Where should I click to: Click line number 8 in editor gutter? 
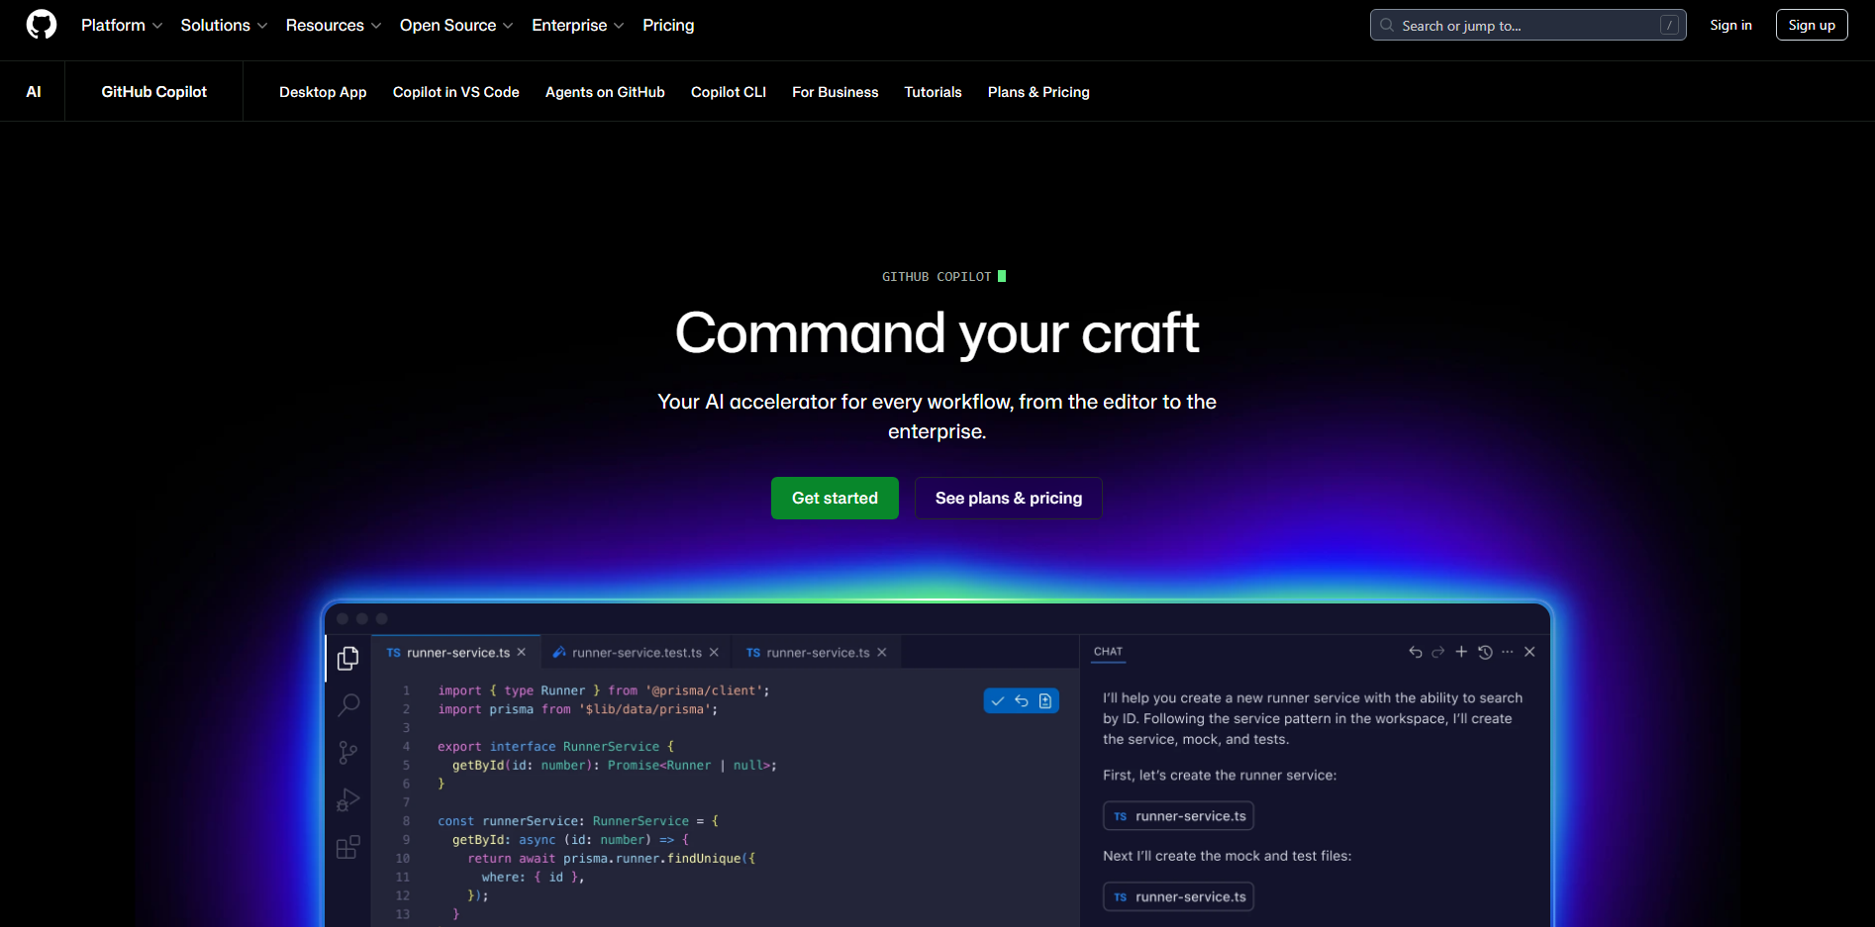406,821
